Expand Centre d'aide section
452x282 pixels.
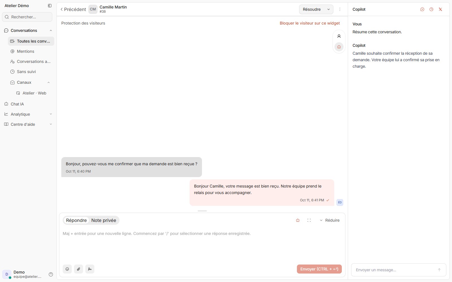tap(51, 124)
